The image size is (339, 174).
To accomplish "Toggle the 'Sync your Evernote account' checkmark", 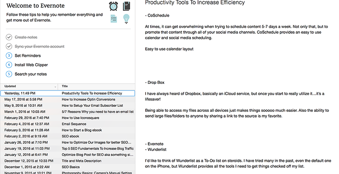I will coord(9,46).
